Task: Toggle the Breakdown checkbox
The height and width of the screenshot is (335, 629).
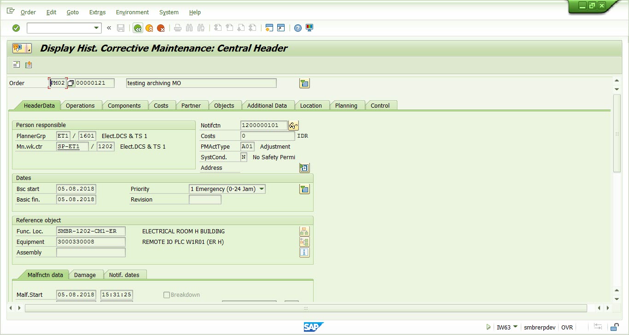Action: click(167, 295)
